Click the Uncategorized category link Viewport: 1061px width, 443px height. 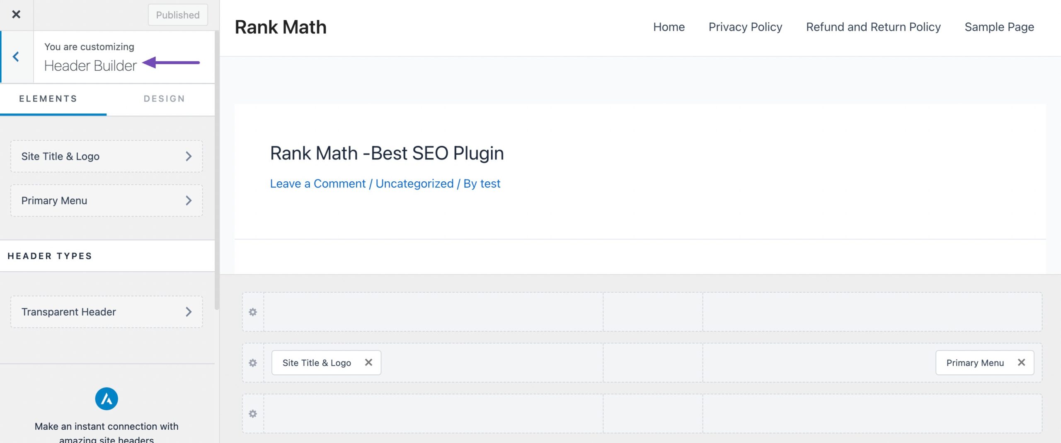coord(414,183)
